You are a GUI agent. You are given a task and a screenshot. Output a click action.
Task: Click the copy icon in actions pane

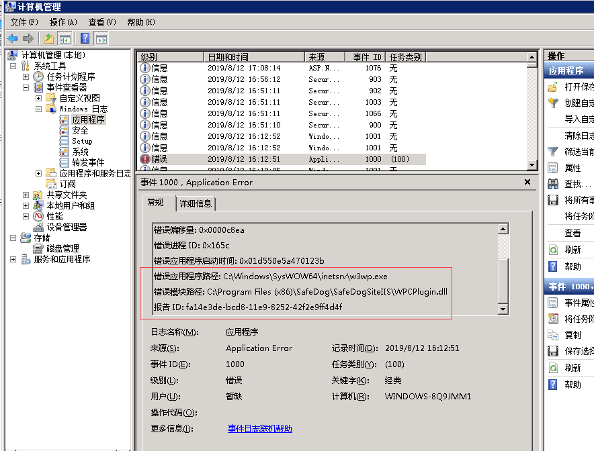[553, 335]
